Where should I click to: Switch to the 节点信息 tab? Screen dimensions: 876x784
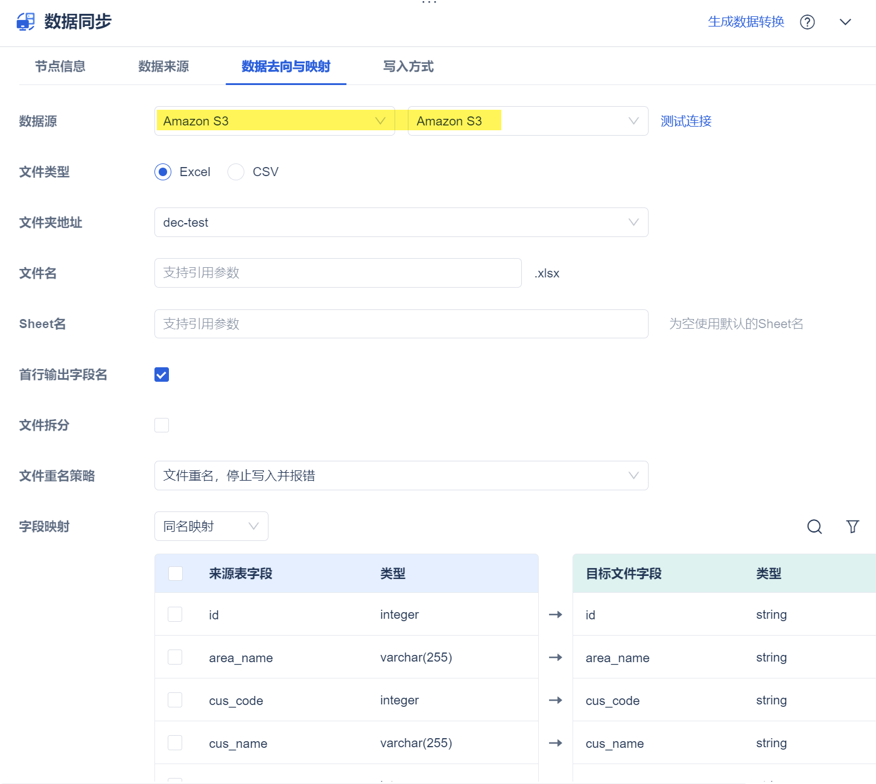click(60, 66)
